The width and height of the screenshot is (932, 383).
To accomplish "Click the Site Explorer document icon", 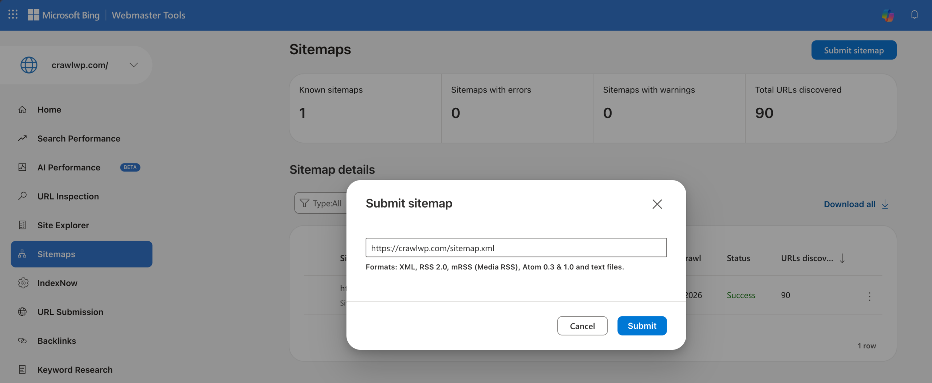I will click(x=22, y=225).
